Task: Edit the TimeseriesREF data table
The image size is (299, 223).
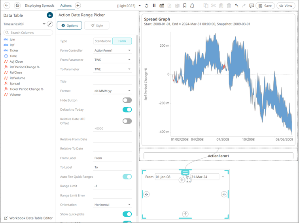Action: pos(50,24)
